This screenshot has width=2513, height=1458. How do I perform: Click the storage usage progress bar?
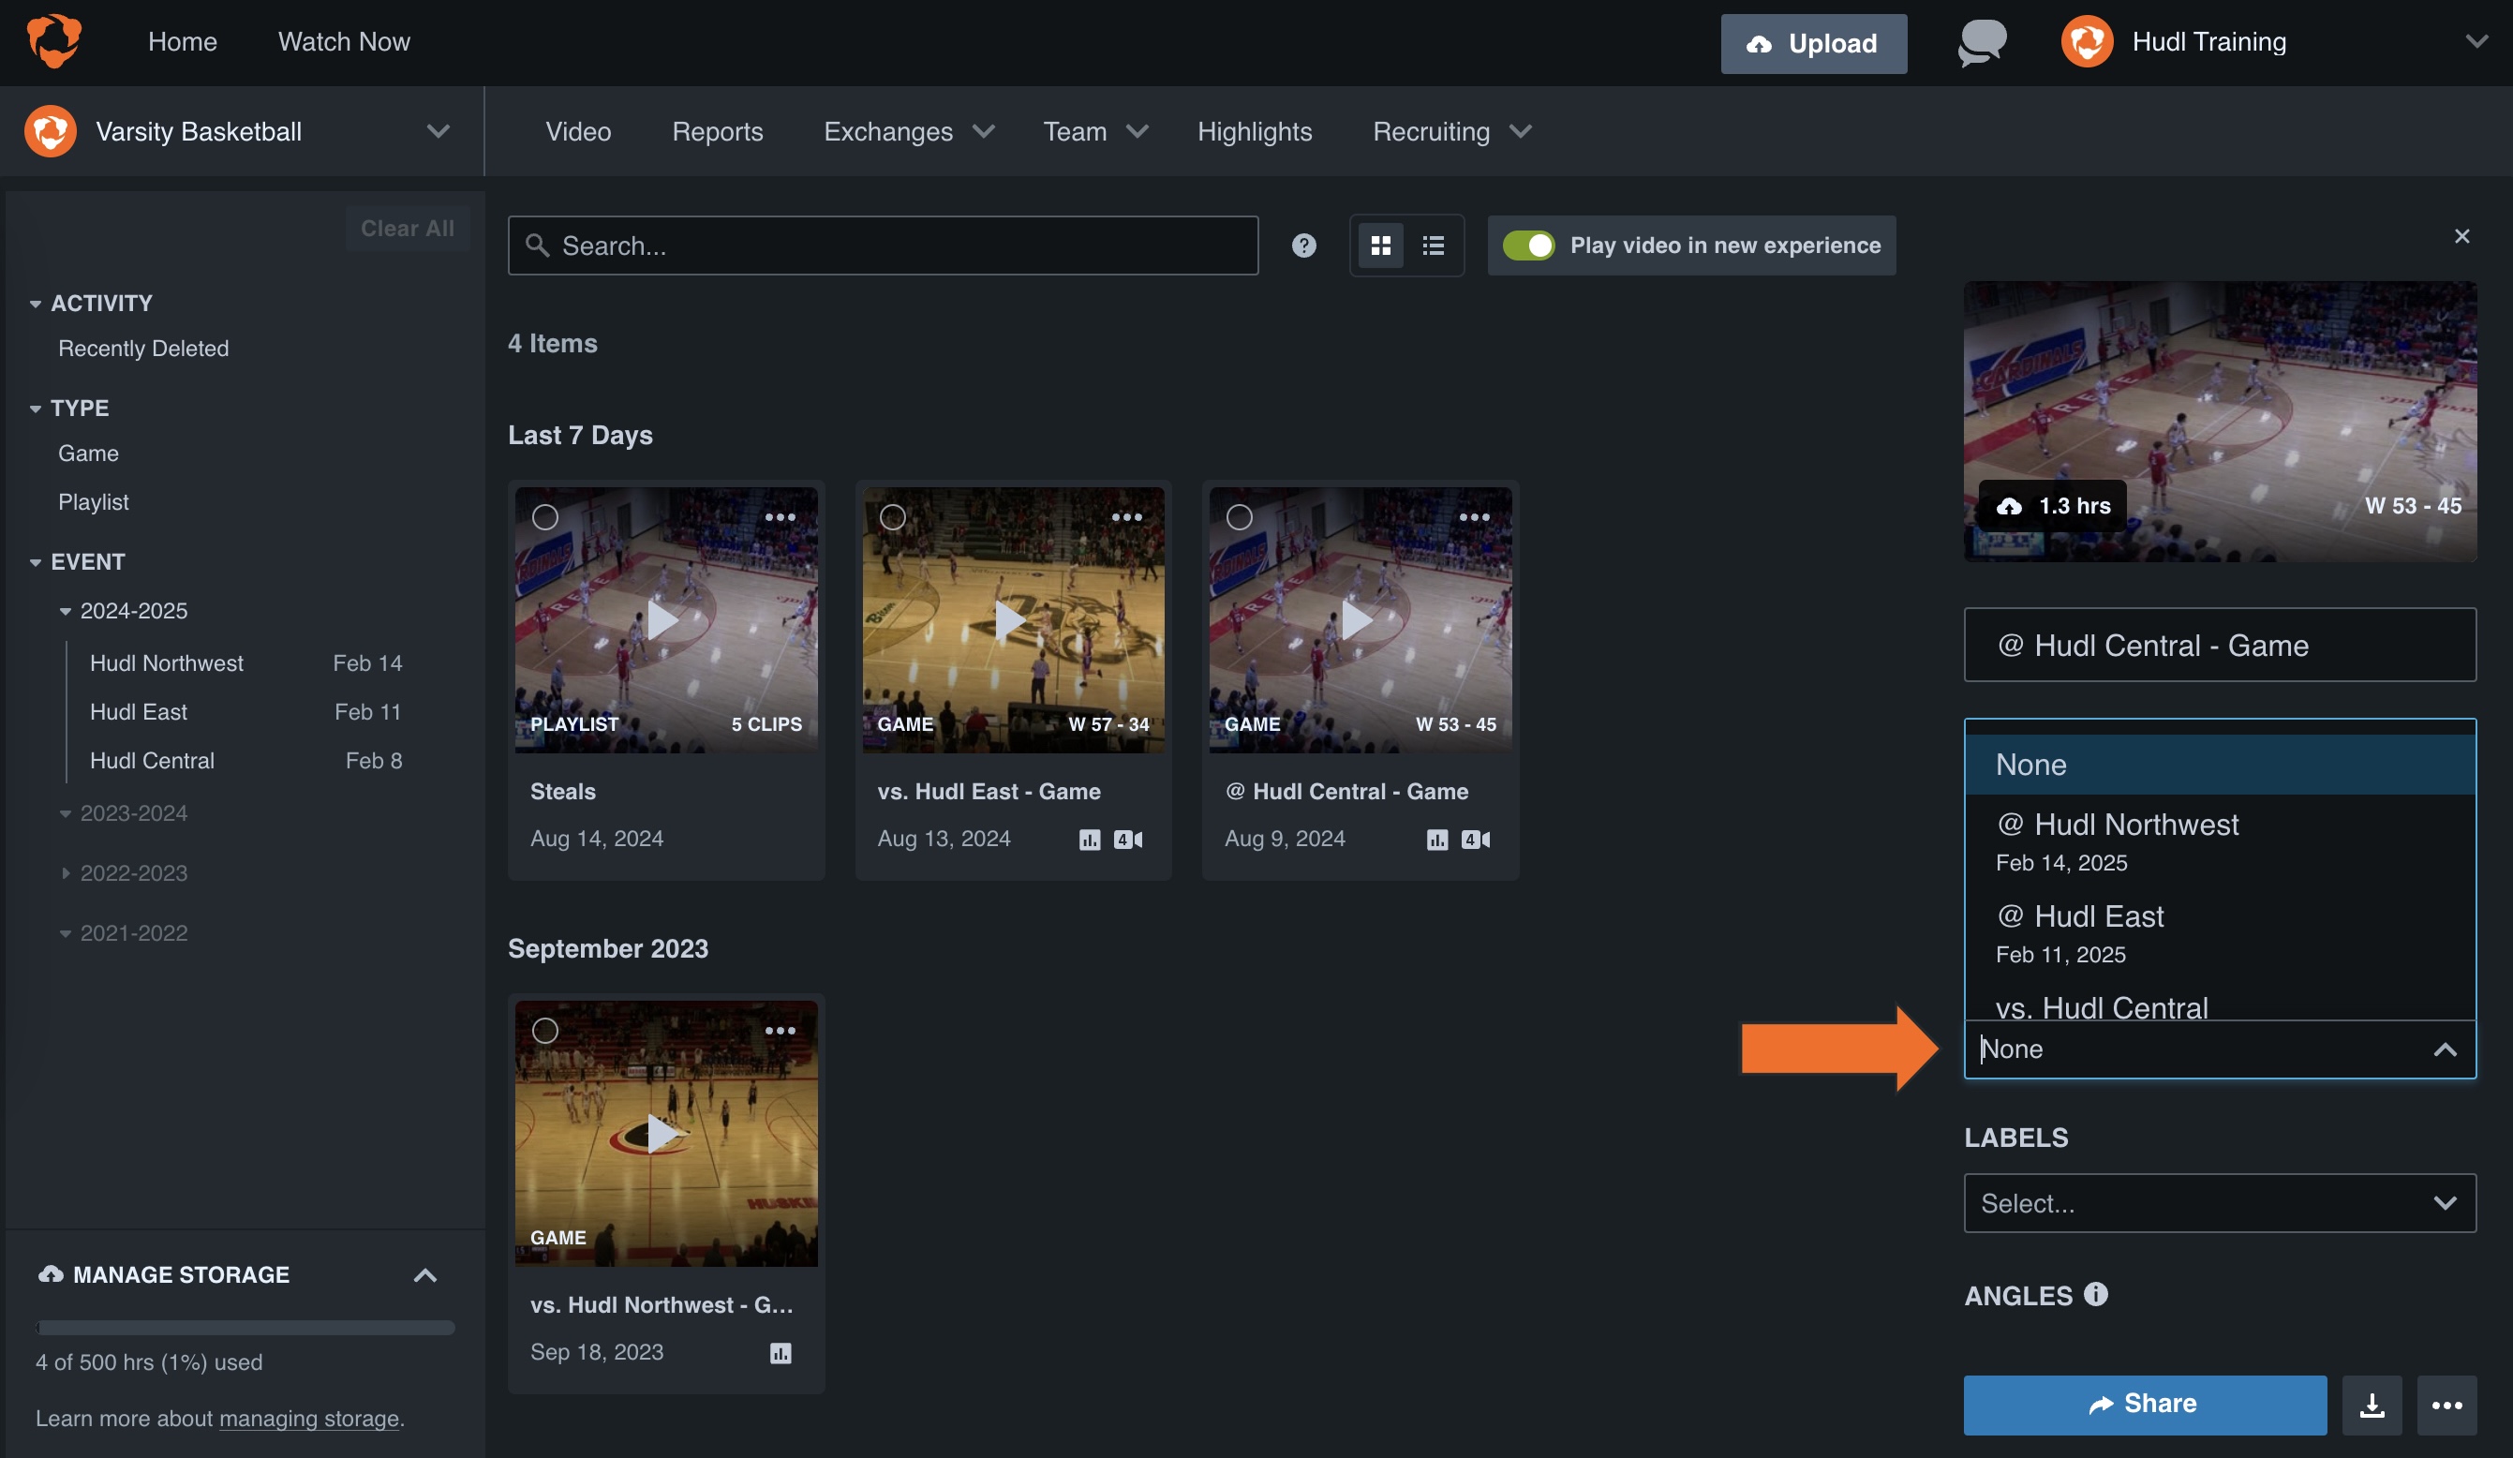(x=245, y=1328)
